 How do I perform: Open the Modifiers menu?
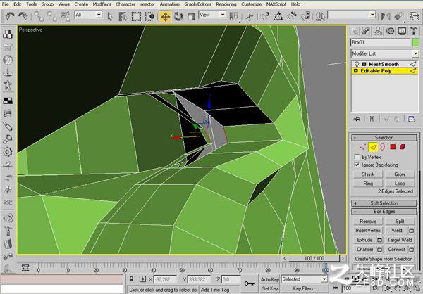coord(102,4)
